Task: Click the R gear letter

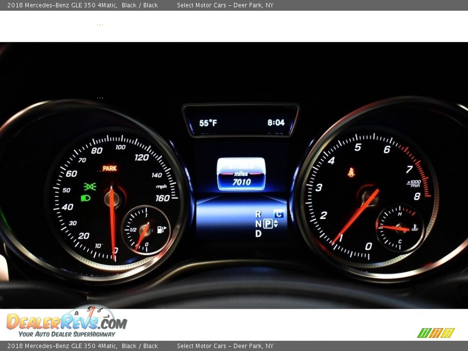Action: click(258, 214)
